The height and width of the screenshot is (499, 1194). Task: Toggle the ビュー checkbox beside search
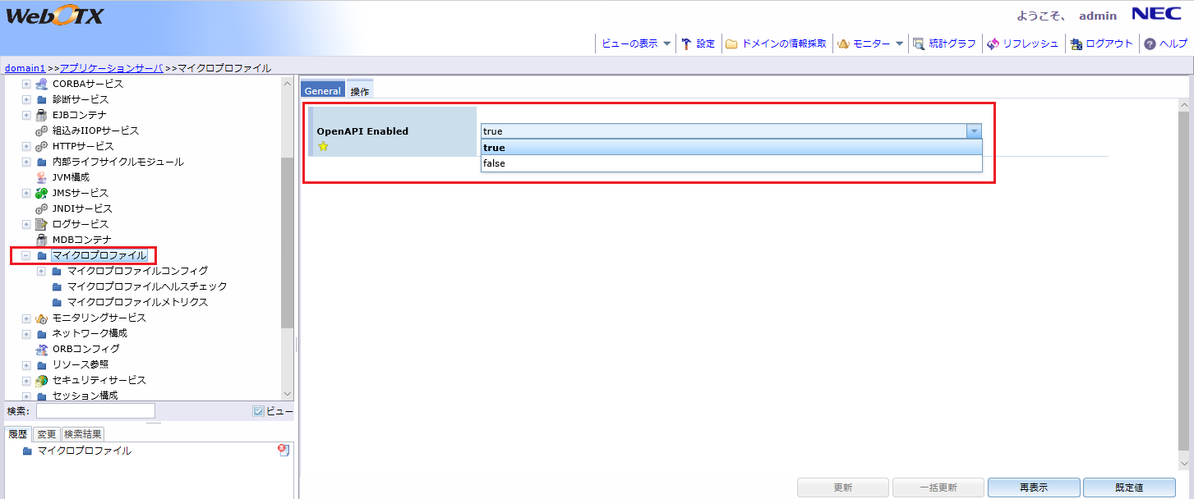(258, 411)
